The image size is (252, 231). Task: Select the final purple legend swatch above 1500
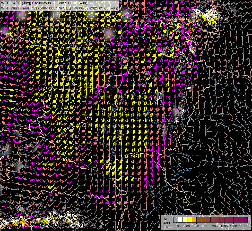[245, 220]
